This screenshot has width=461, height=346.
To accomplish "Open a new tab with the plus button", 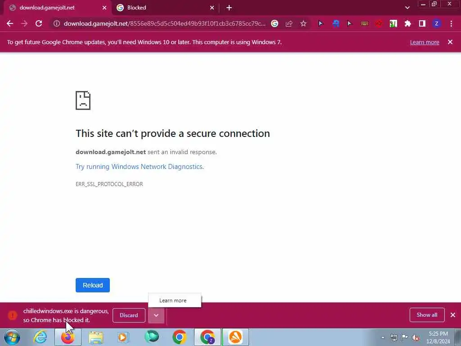I will click(229, 8).
